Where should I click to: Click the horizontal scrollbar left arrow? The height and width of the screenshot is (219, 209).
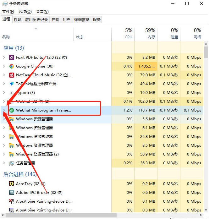[3, 215]
